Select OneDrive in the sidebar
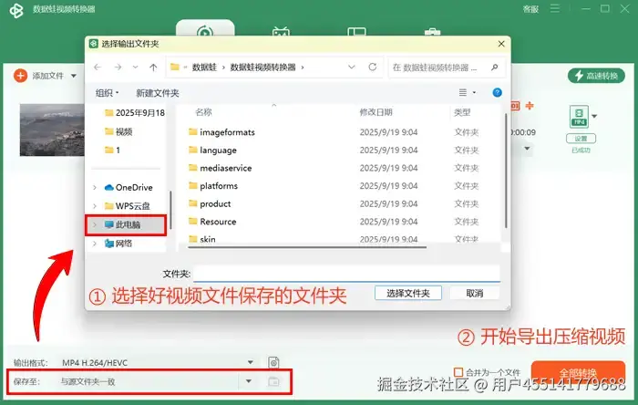Viewport: 638px width, 405px height. pos(129,187)
